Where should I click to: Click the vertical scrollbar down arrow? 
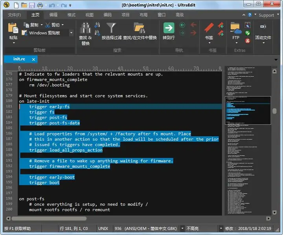274,212
